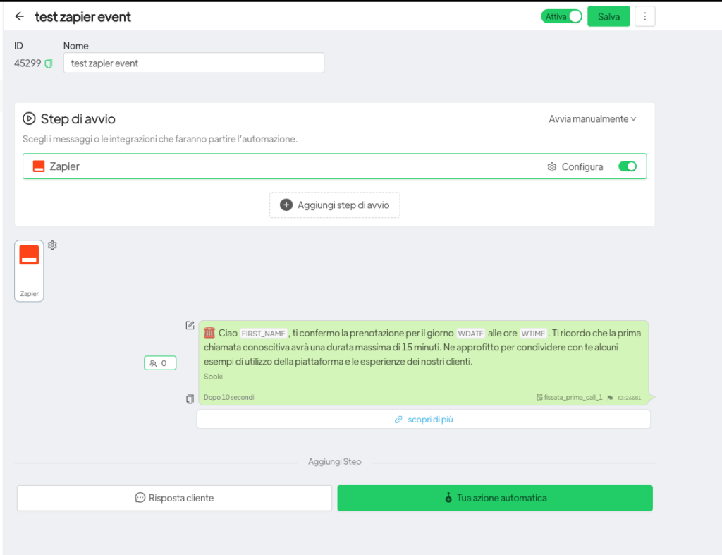Add a Tua azione automatica step

[x=495, y=498]
